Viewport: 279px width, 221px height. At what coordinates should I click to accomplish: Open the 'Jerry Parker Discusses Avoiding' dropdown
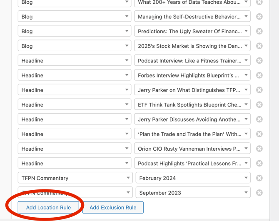[x=192, y=119]
